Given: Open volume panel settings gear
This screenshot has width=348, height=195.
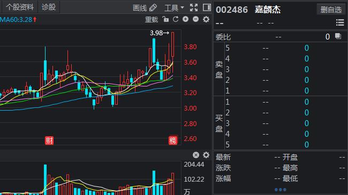Looking at the screenshot, I should click(x=206, y=155).
